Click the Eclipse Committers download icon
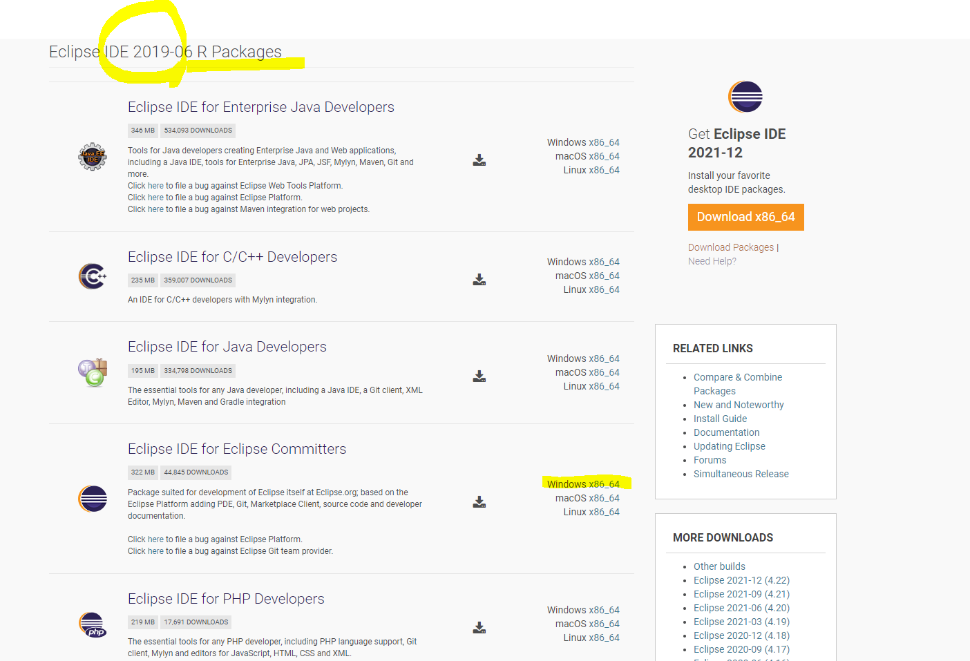The height and width of the screenshot is (661, 970). tap(479, 502)
